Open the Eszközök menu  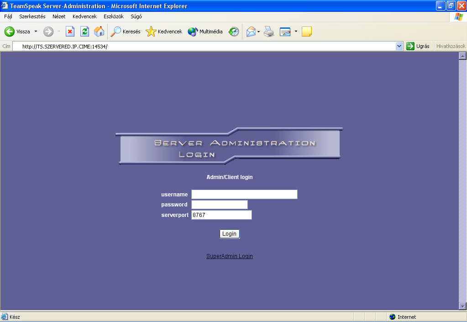(114, 16)
